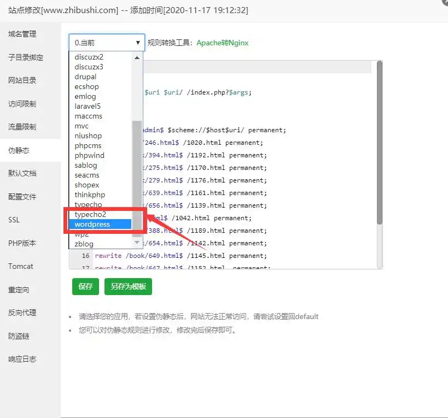Click the green 保存 button
Image resolution: width=448 pixels, height=418 pixels.
click(x=85, y=286)
